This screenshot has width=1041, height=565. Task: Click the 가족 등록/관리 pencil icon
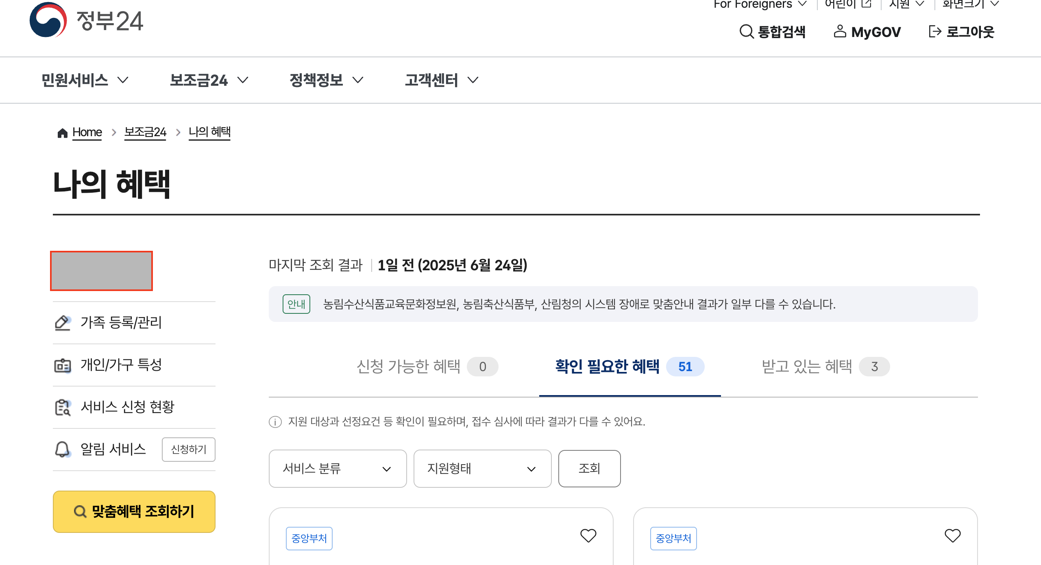(63, 323)
